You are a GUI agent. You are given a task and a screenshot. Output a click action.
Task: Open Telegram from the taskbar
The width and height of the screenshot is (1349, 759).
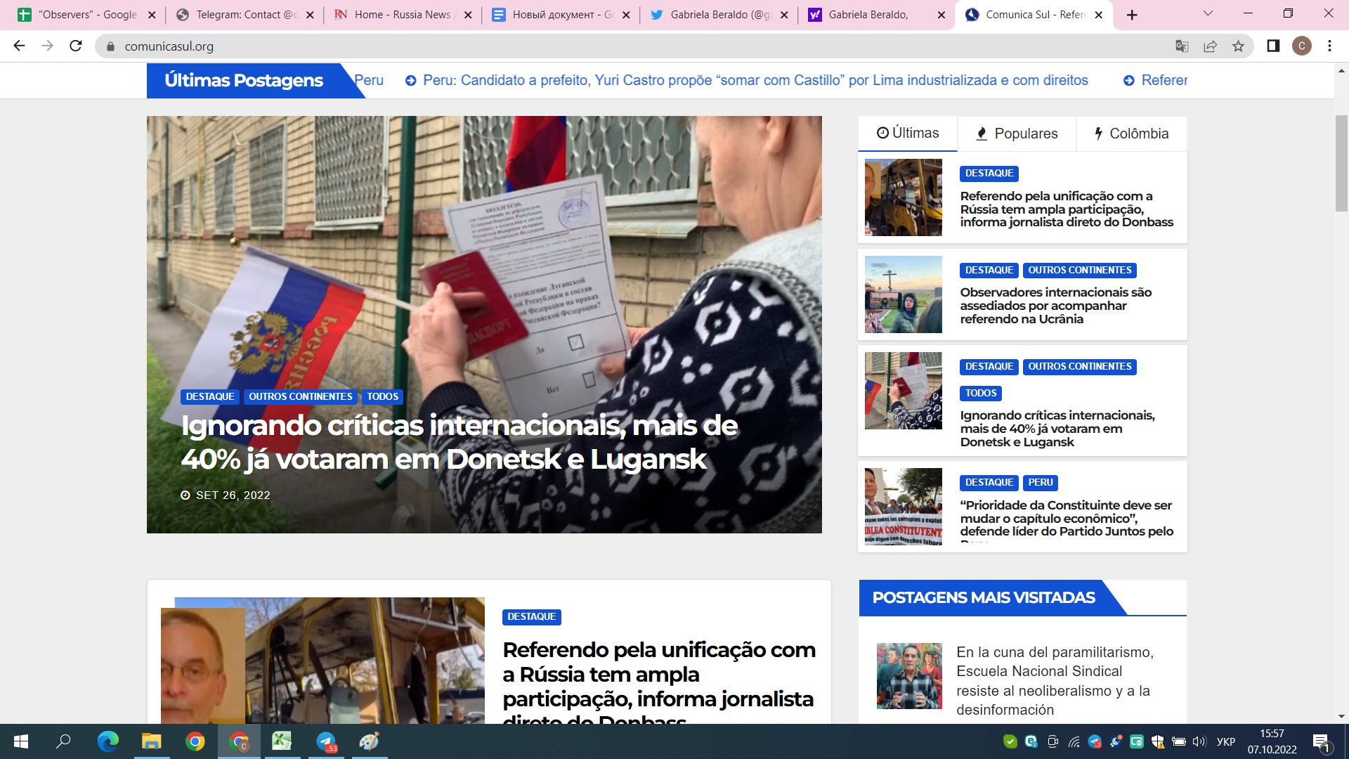pyautogui.click(x=326, y=741)
